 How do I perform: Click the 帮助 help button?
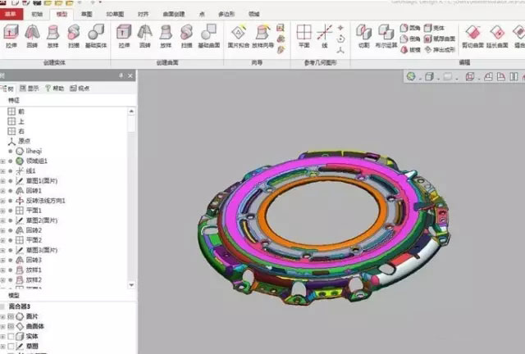tap(54, 88)
